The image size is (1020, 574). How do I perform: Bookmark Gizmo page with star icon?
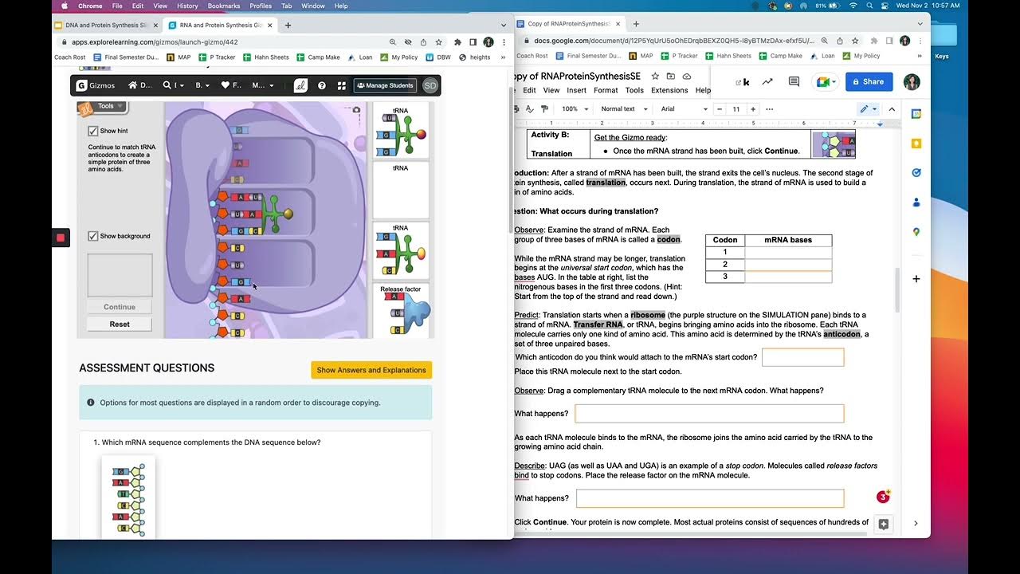[x=437, y=41]
